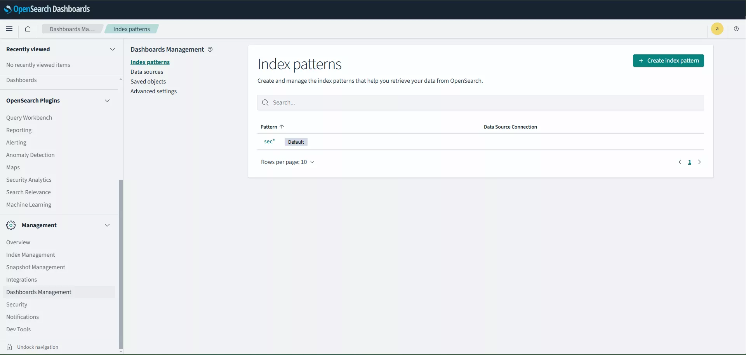Undock the navigation panel
The image size is (746, 355).
[37, 347]
